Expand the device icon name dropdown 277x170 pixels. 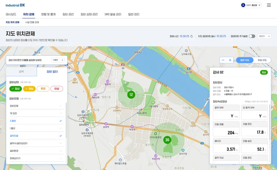coord(58,60)
